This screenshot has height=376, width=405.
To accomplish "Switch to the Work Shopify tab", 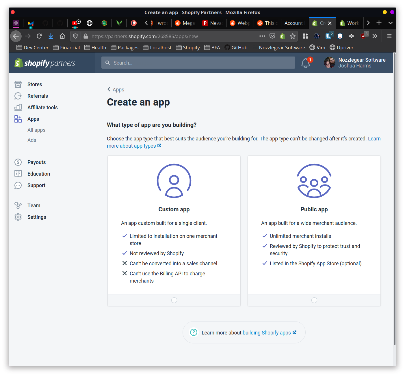I will (350, 23).
